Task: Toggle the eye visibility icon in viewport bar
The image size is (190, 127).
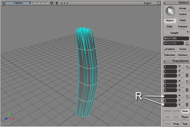Action: (57, 3)
